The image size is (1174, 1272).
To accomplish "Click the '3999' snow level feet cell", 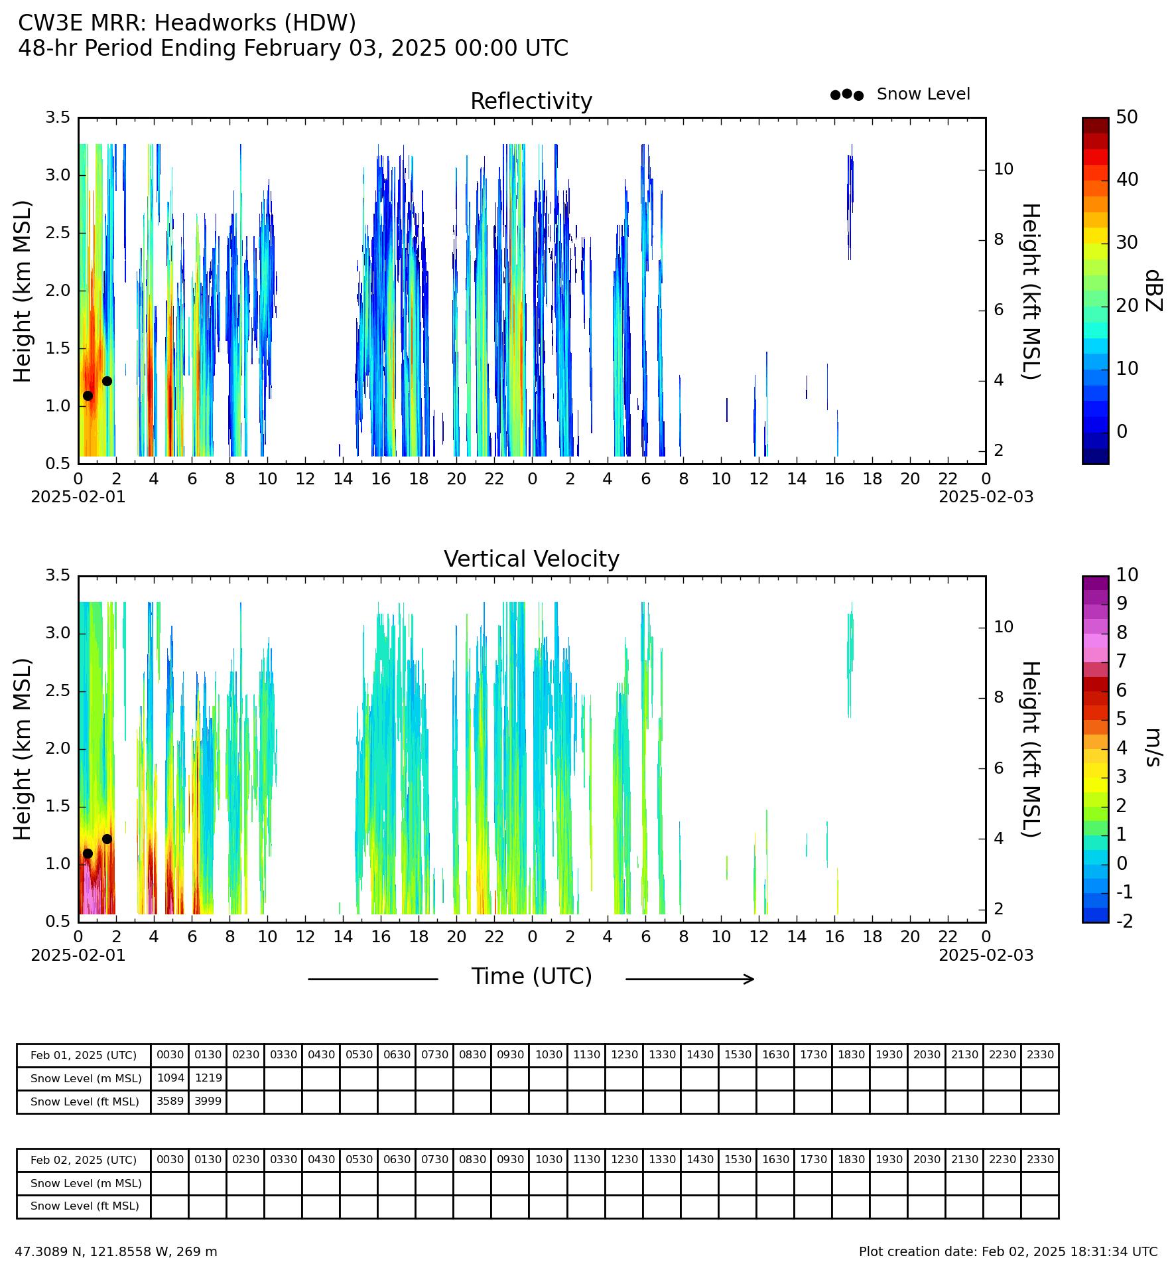I will click(x=208, y=1101).
